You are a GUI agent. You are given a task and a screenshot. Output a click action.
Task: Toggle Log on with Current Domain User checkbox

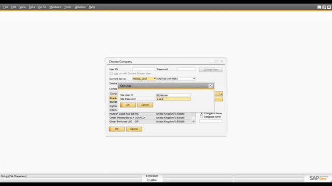coord(111,73)
